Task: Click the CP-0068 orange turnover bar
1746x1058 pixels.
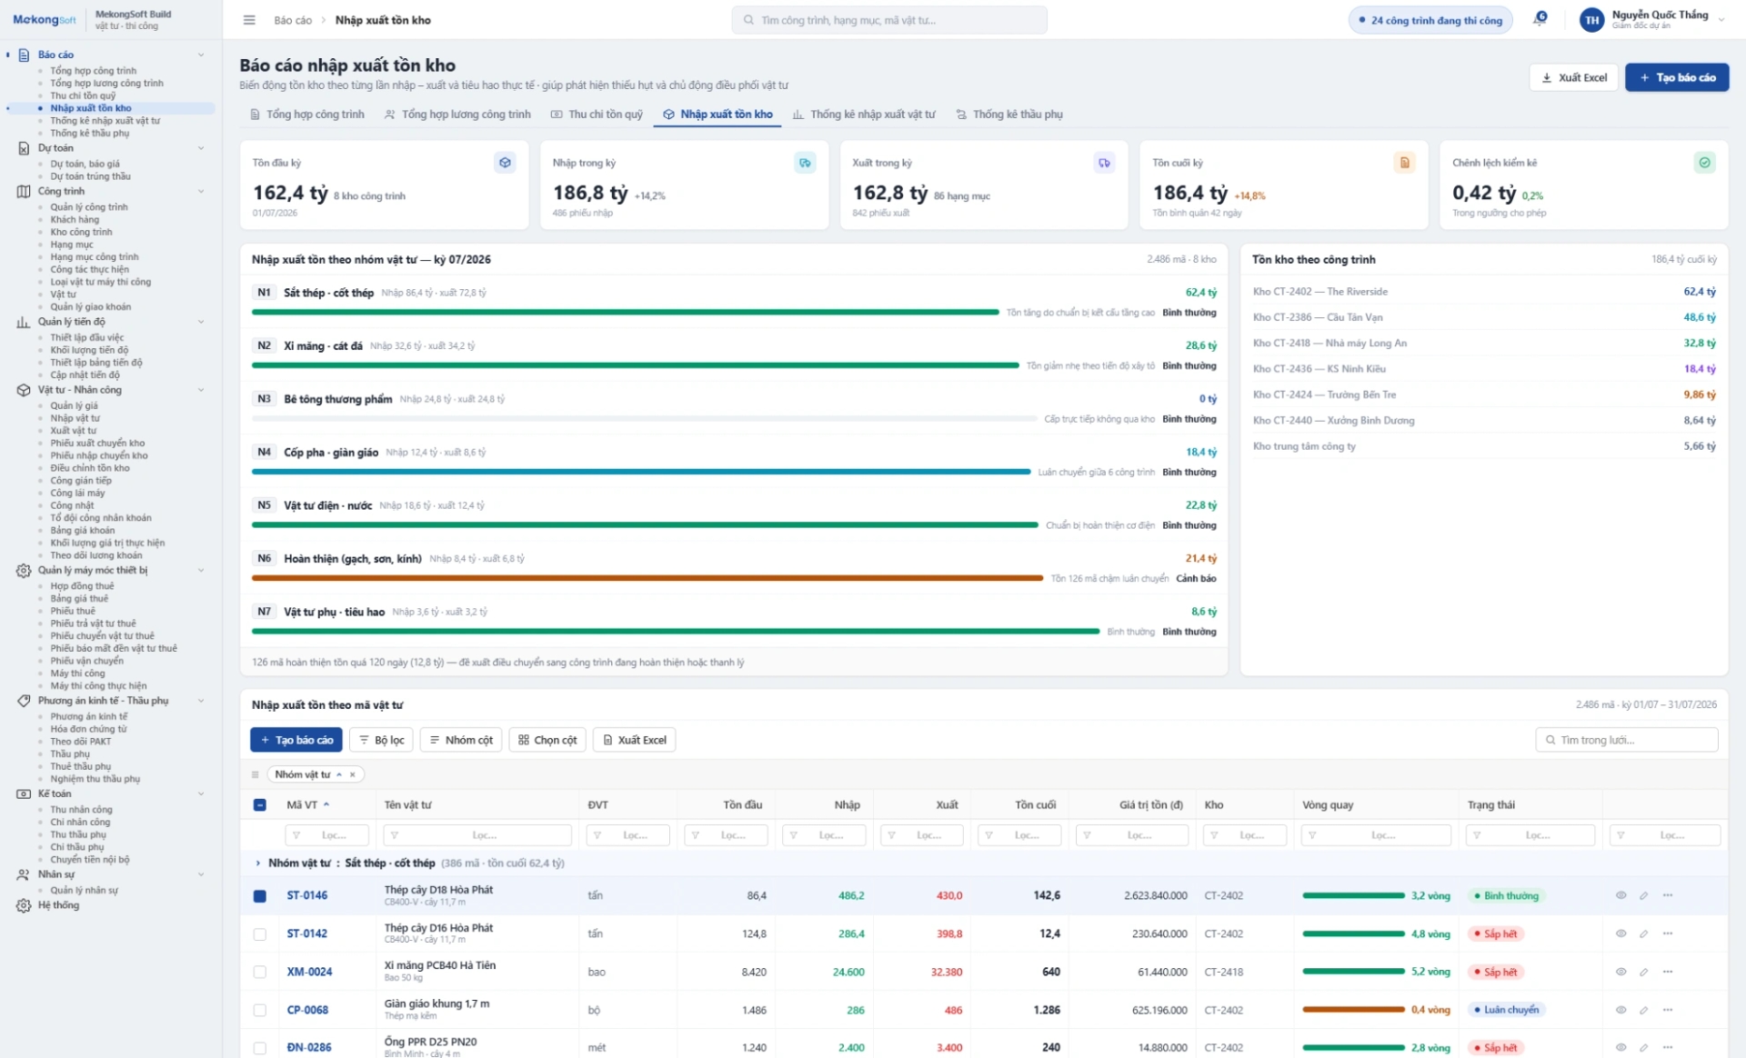Action: point(1353,1011)
